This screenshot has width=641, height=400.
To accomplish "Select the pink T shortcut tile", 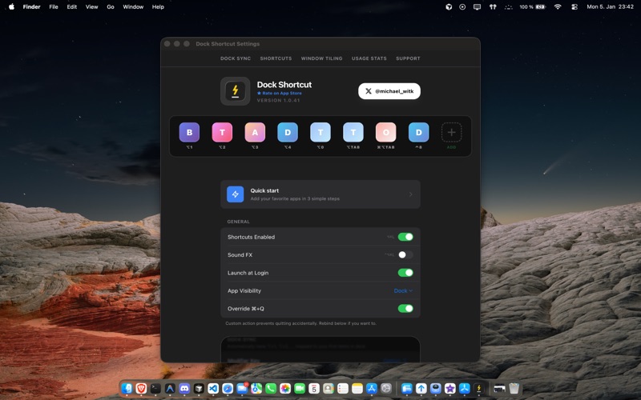I will click(x=222, y=132).
